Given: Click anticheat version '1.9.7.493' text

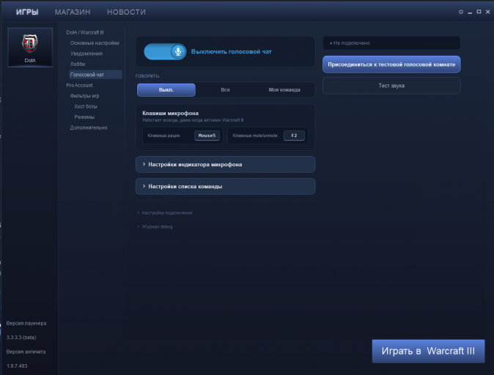Looking at the screenshot, I should (x=17, y=366).
